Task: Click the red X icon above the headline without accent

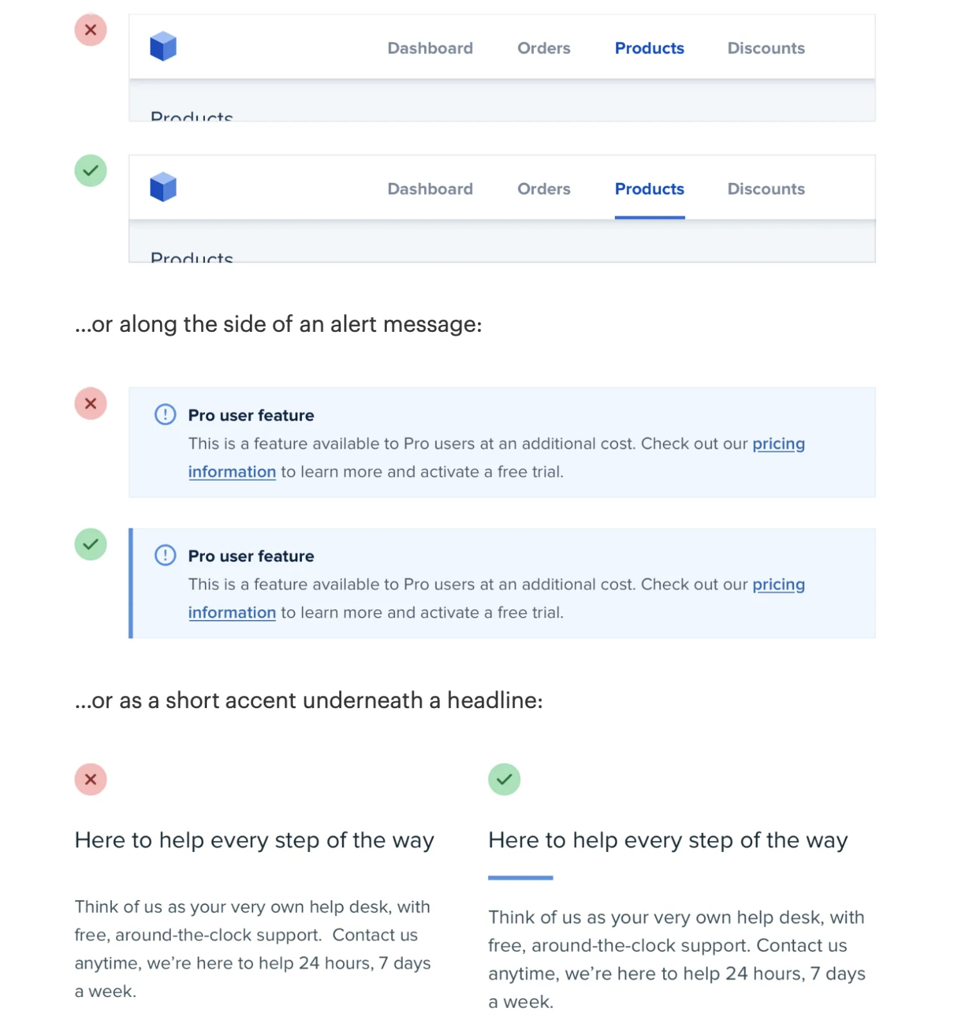Action: (x=91, y=779)
